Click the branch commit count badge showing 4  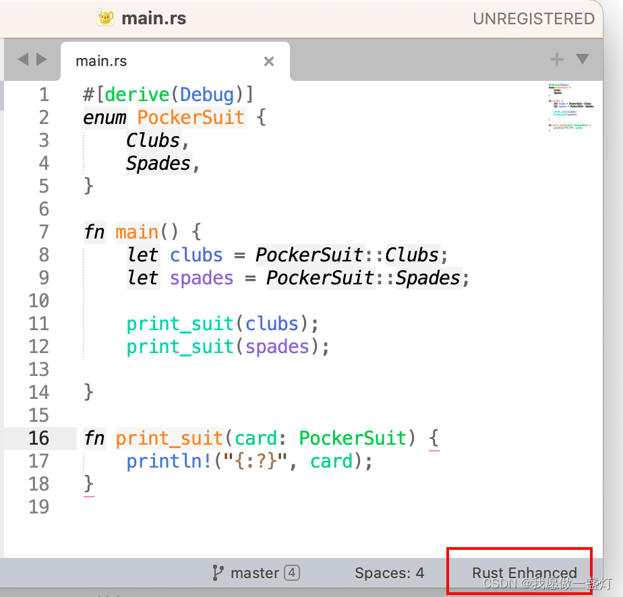coord(291,572)
